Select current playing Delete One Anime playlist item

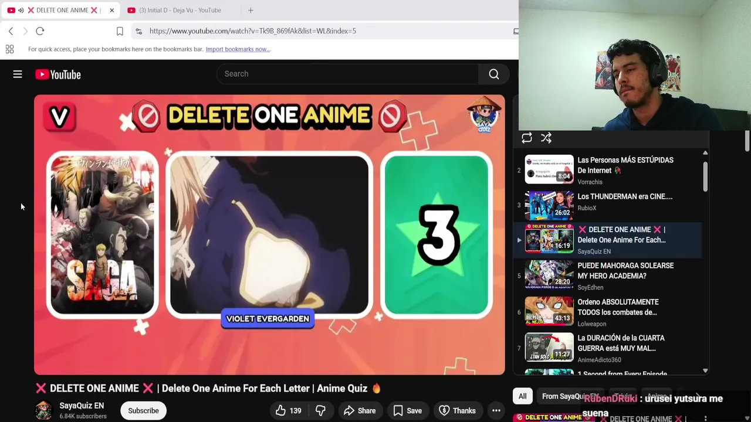tap(607, 240)
